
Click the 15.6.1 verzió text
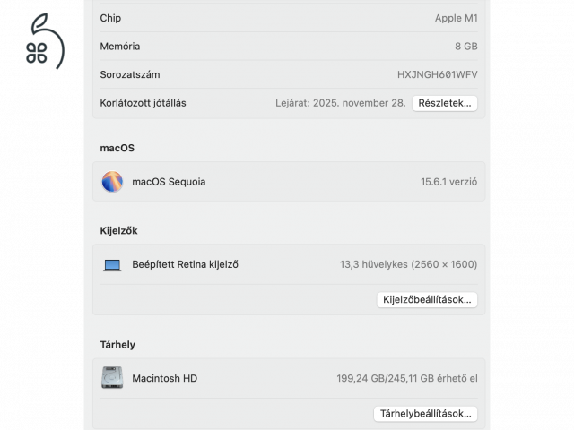tap(448, 182)
